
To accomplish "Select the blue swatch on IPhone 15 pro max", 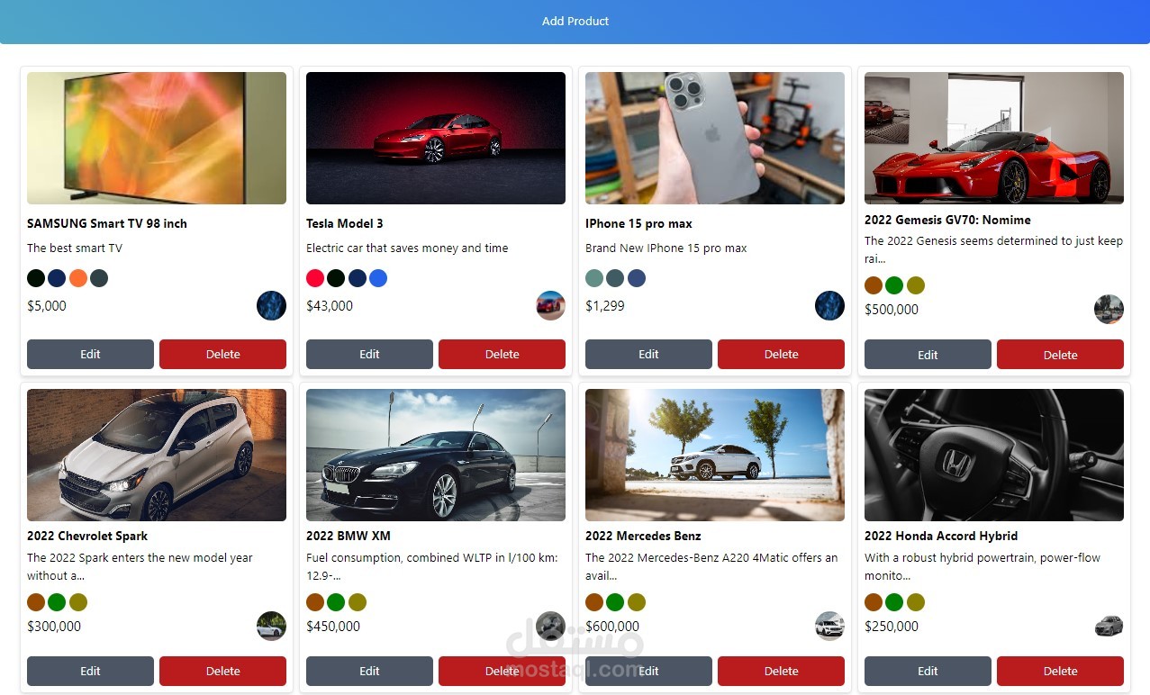I will [x=637, y=278].
